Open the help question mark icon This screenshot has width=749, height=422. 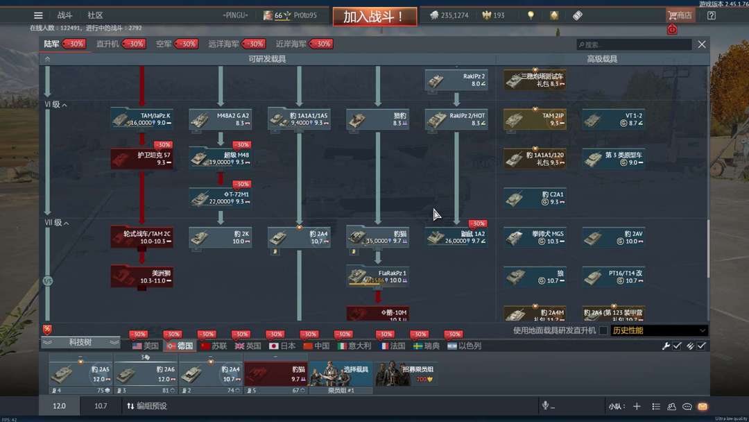click(712, 15)
